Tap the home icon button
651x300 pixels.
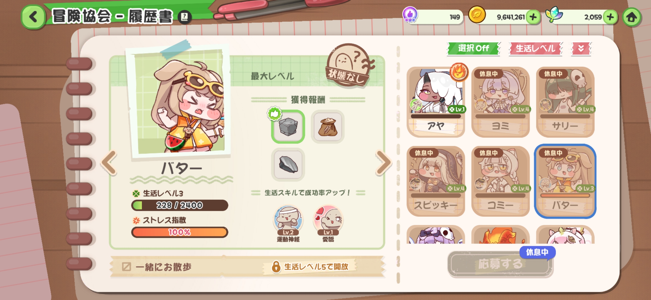632,17
